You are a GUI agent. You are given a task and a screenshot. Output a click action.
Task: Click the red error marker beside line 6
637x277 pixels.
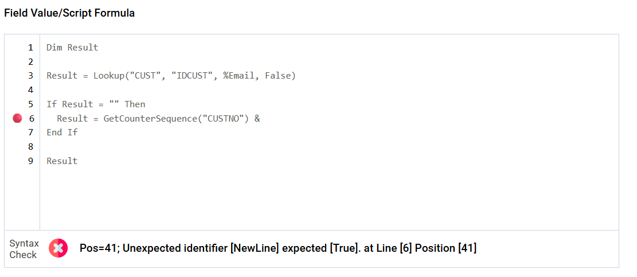17,118
